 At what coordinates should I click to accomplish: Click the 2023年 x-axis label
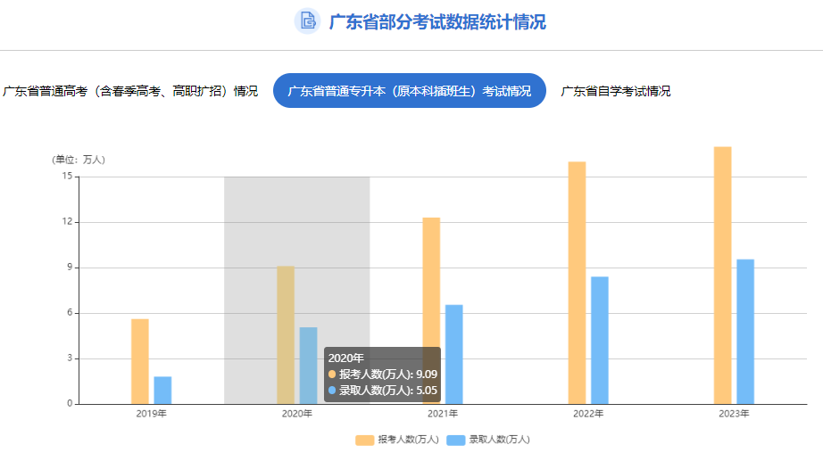pyautogui.click(x=734, y=414)
